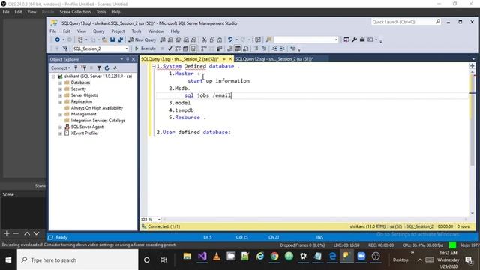Click the Object Explorer Filter funnel icon
This screenshot has width=480, height=270.
99,68
